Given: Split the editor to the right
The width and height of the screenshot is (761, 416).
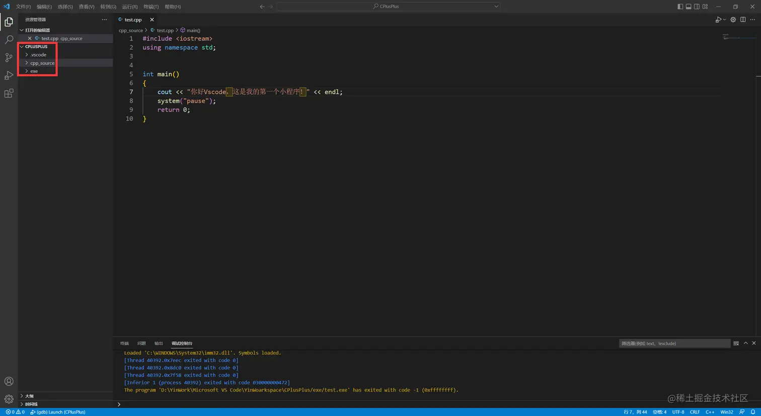Looking at the screenshot, I should click(x=743, y=20).
